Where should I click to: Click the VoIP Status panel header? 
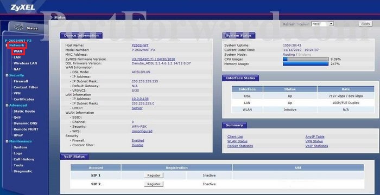coord(74,157)
